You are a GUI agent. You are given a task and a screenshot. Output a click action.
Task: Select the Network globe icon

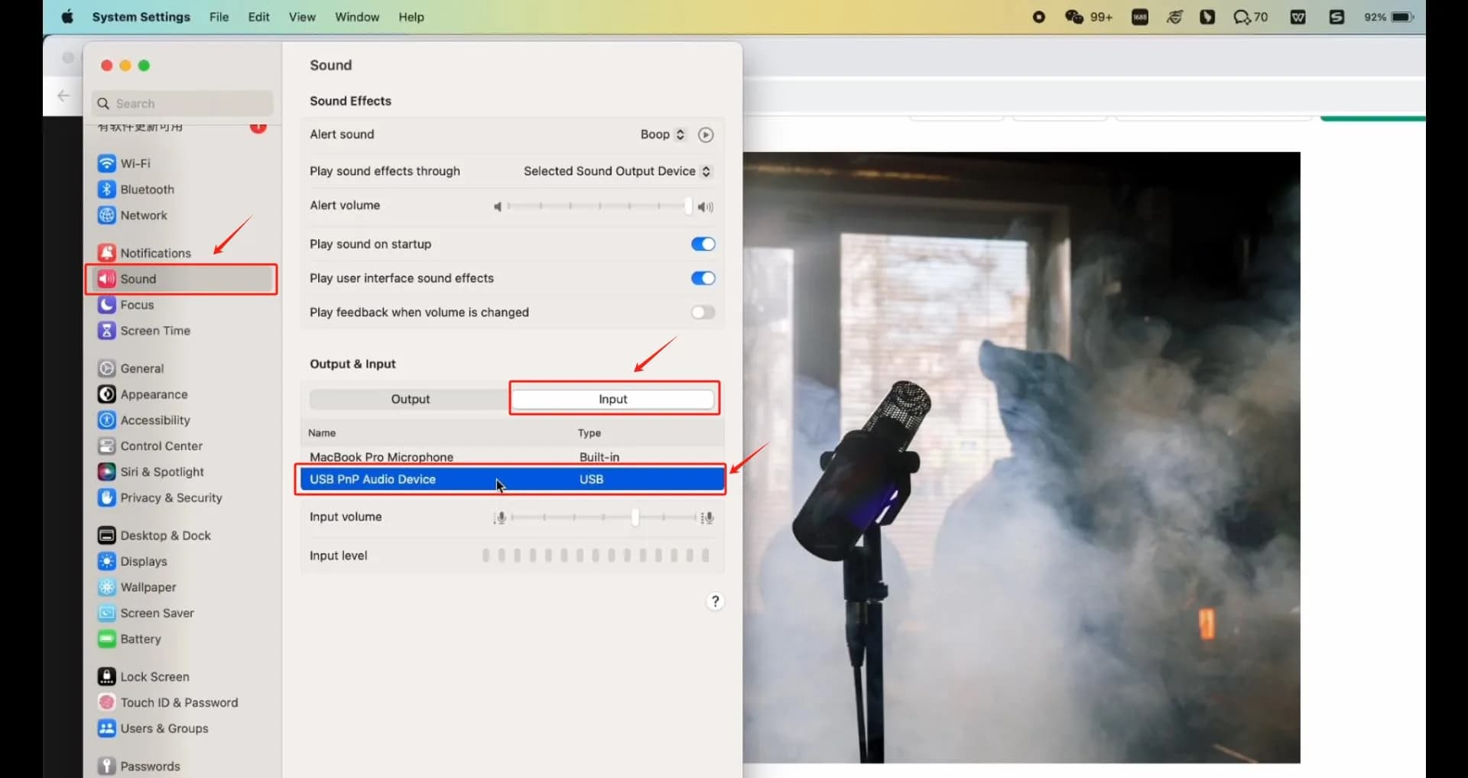pos(107,216)
